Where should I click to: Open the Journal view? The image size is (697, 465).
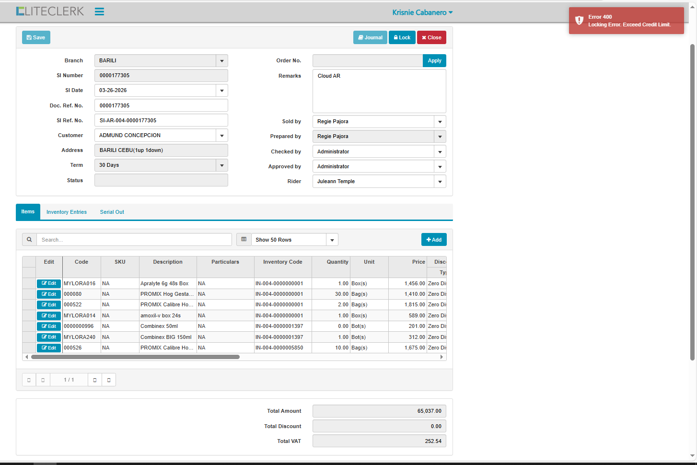[x=370, y=37]
